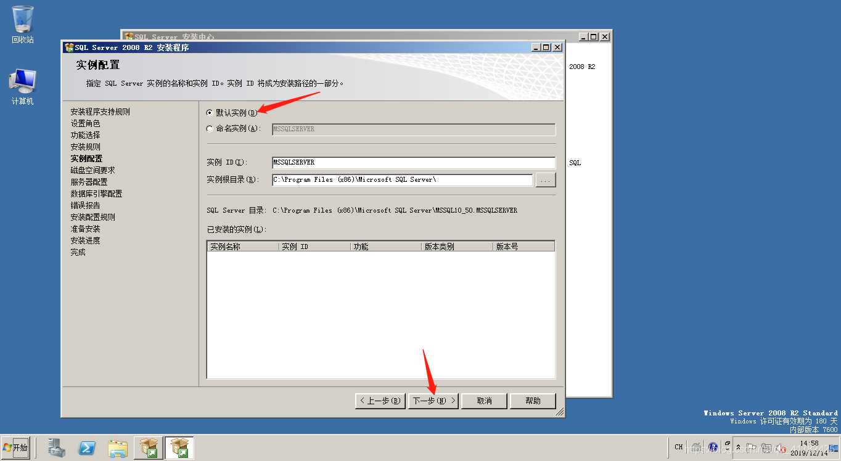Select the 默认实例 radio button
The width and height of the screenshot is (841, 461).
[210, 113]
